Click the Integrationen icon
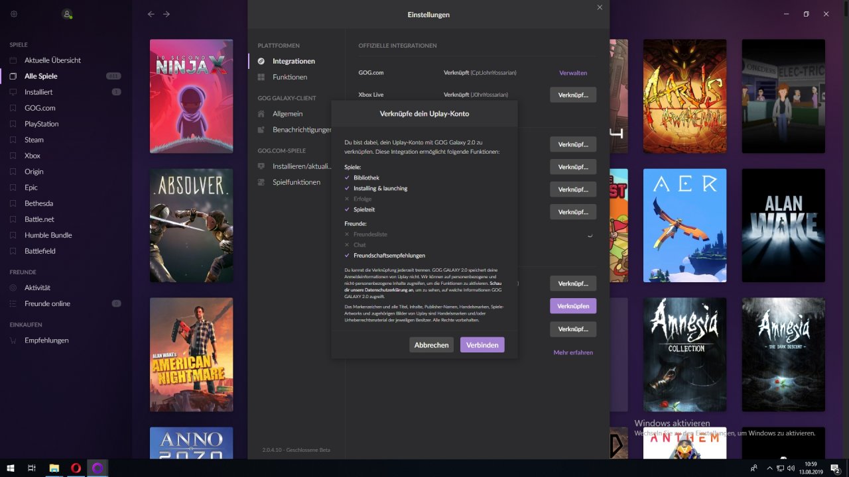This screenshot has width=849, height=477. (x=261, y=61)
